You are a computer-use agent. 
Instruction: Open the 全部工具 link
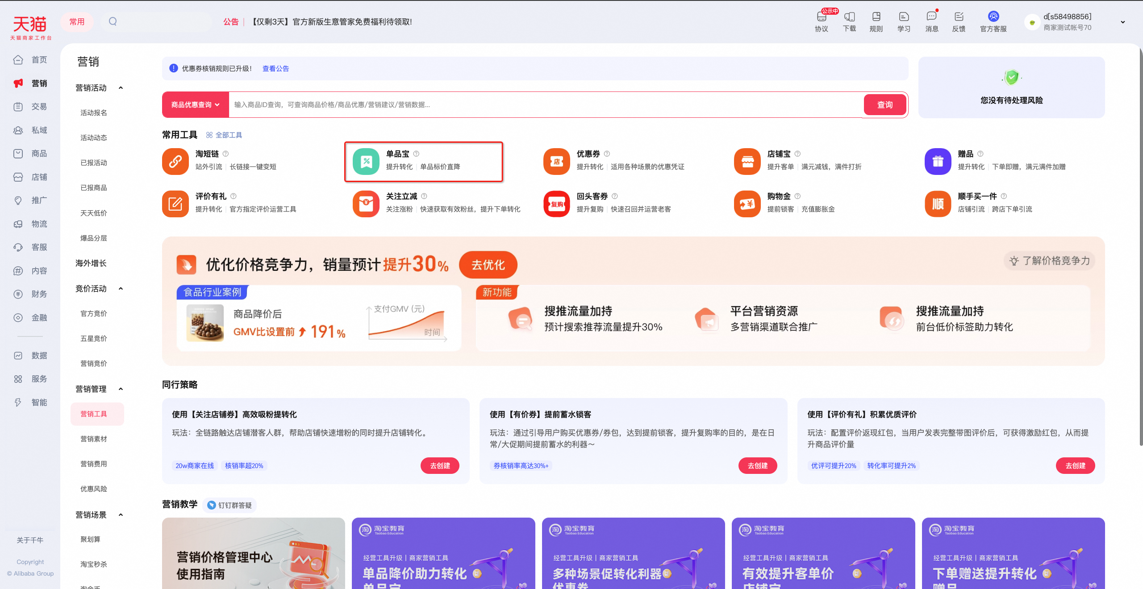pos(224,135)
